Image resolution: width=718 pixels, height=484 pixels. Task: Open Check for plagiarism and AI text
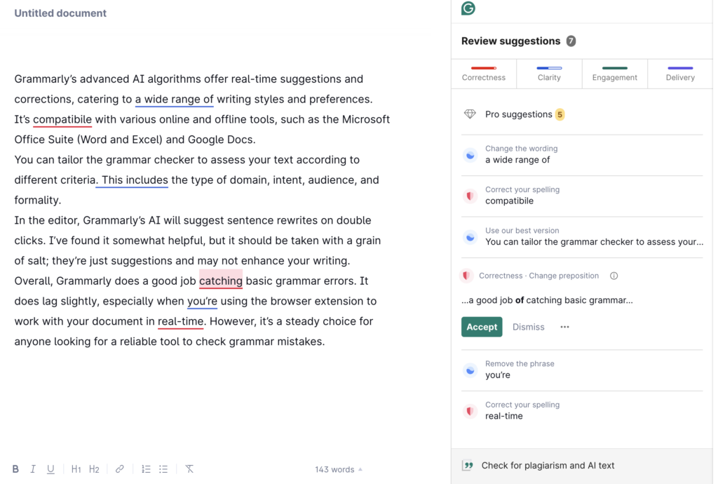(x=548, y=465)
